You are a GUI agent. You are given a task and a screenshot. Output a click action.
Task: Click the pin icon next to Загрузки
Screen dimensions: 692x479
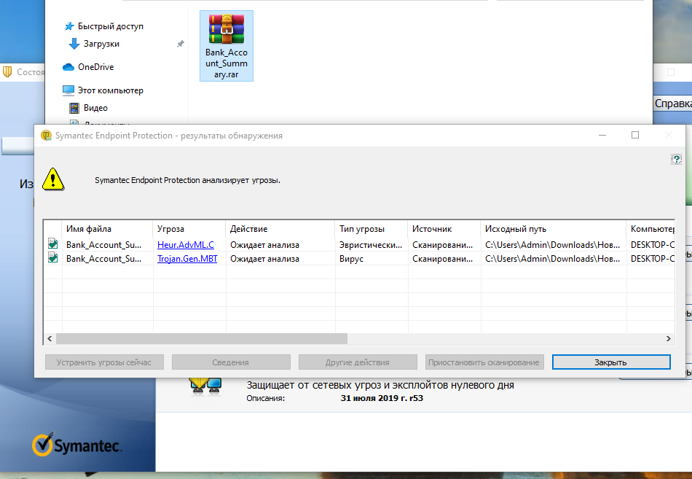pyautogui.click(x=181, y=44)
